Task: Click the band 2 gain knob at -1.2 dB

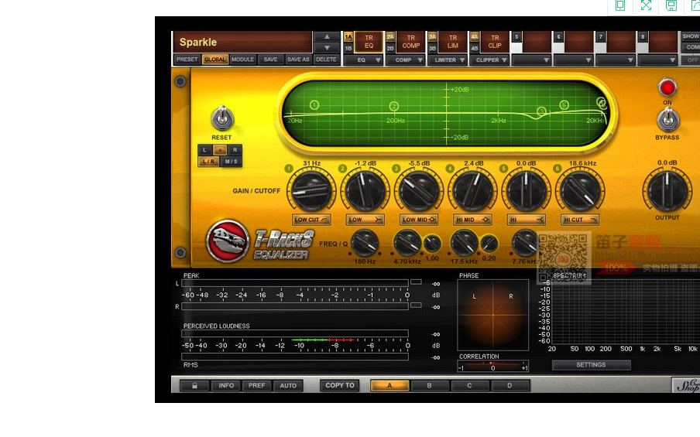Action: [x=365, y=191]
